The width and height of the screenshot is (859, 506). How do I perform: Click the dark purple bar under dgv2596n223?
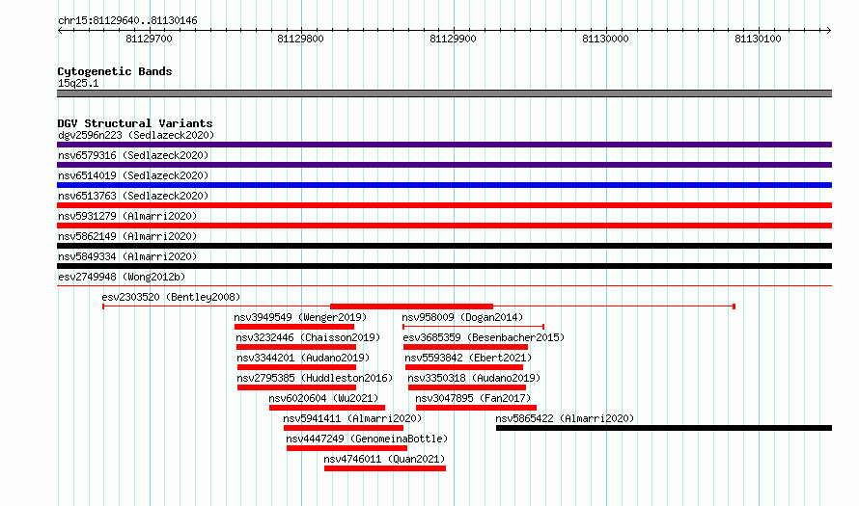(444, 145)
